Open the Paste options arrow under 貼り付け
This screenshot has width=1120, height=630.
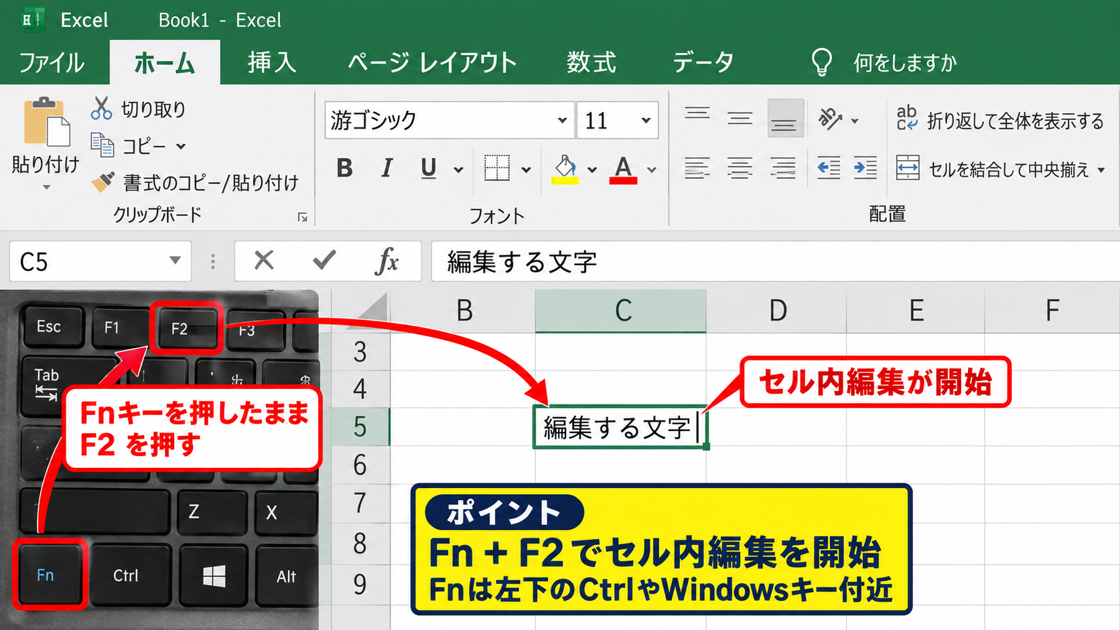click(46, 187)
